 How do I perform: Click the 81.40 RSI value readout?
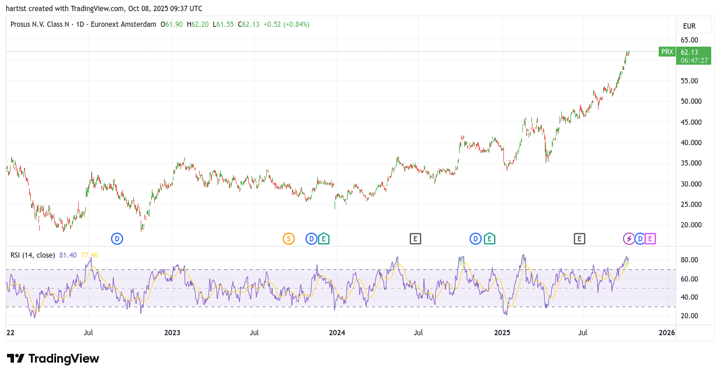68,255
